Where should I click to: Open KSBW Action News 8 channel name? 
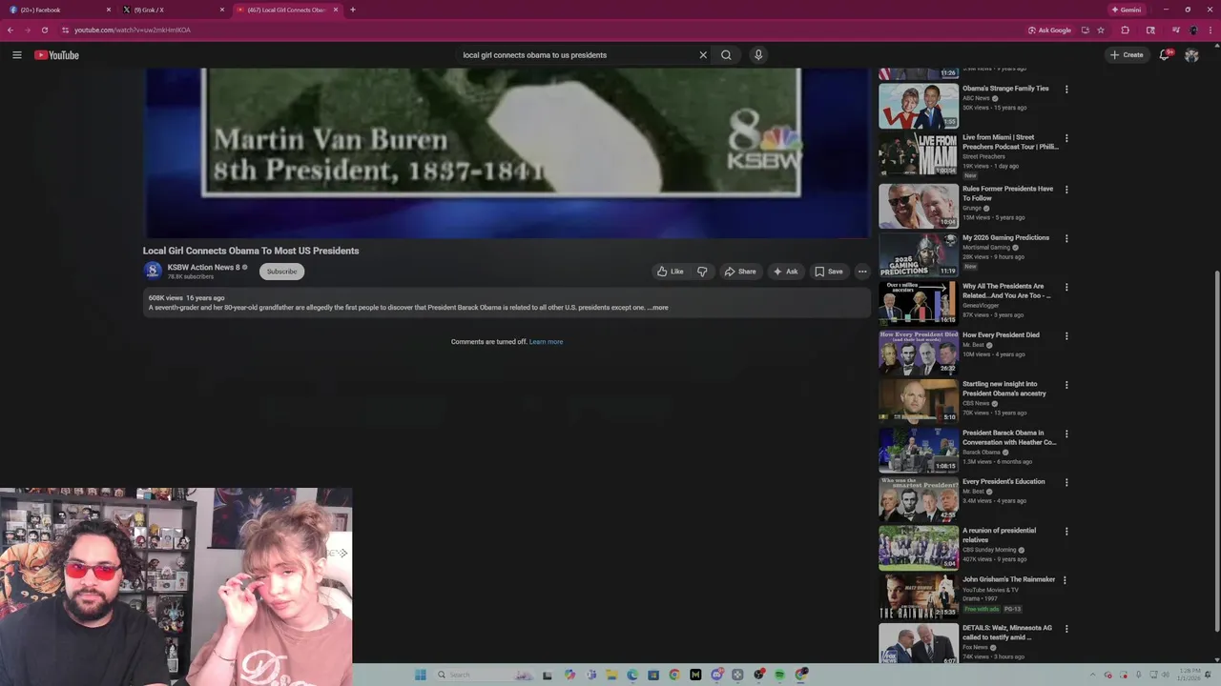(204, 268)
